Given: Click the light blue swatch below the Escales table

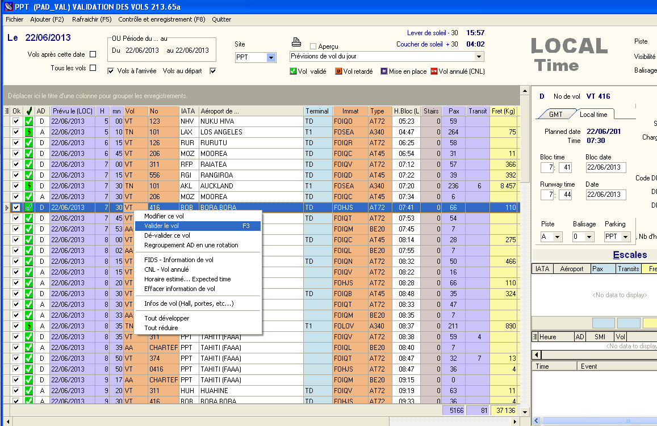Looking at the screenshot, I should tap(603, 323).
